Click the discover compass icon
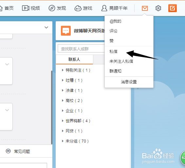This screenshot has height=168, width=185. 52,8
